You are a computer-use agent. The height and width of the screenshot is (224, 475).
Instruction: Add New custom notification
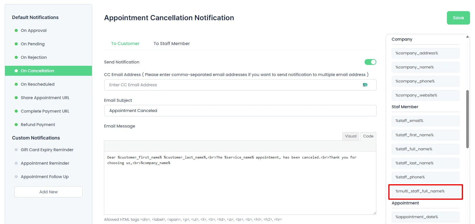pos(48,192)
